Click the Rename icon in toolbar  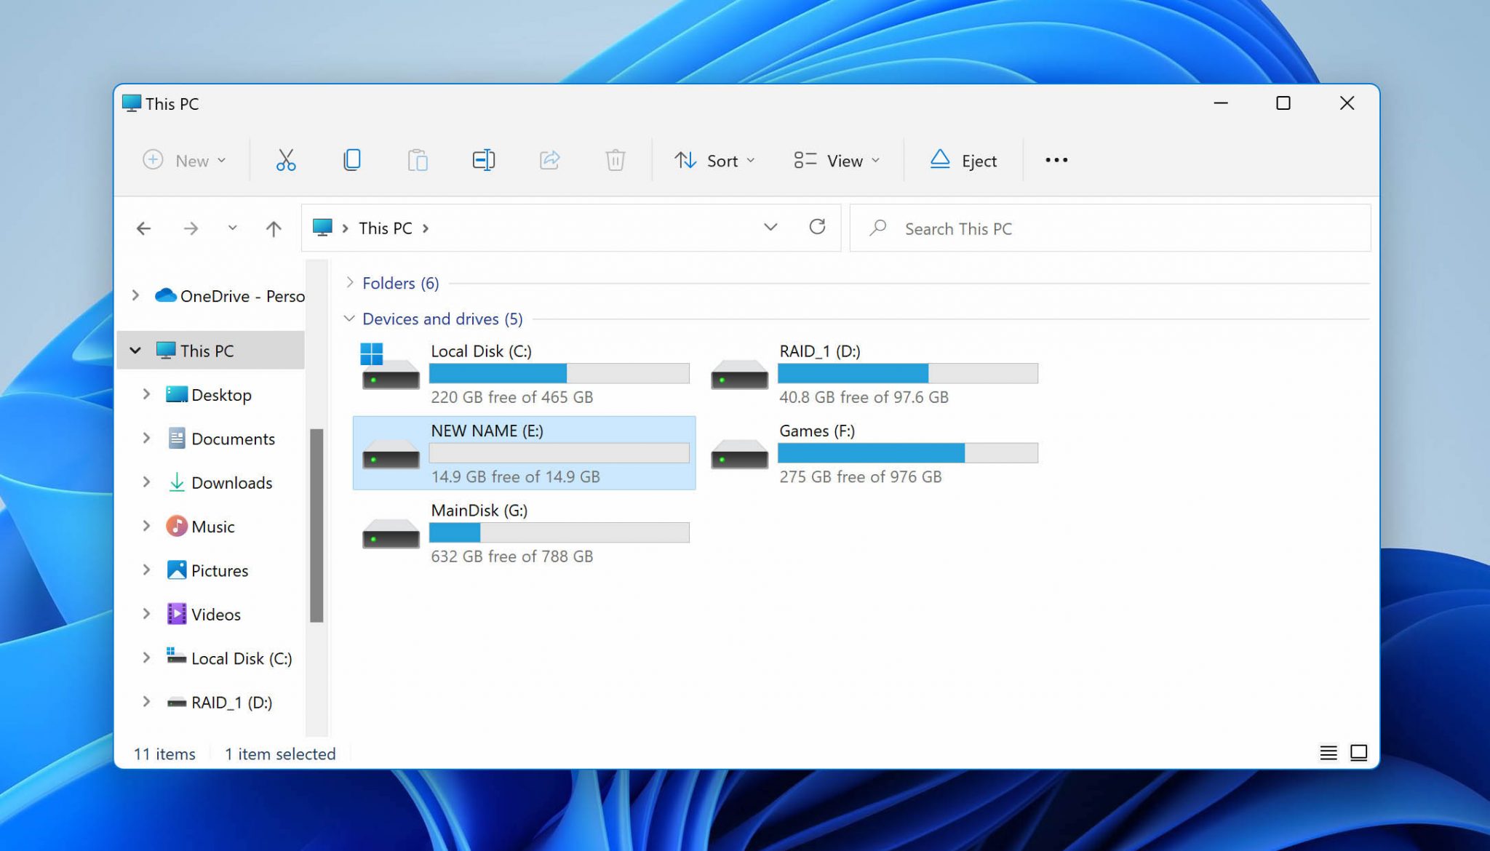483,159
